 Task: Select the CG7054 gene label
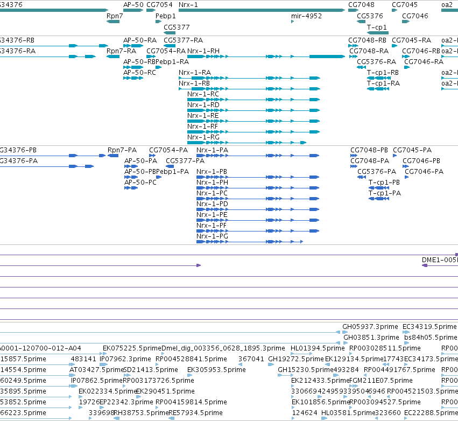coord(159,5)
